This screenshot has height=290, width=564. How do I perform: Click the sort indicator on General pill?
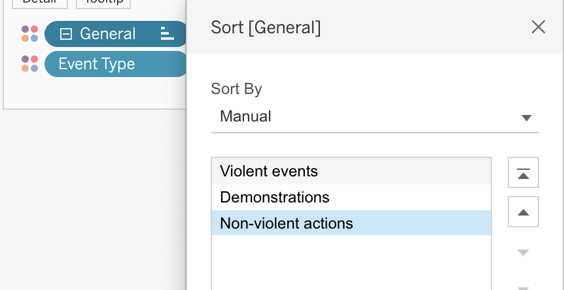[166, 34]
